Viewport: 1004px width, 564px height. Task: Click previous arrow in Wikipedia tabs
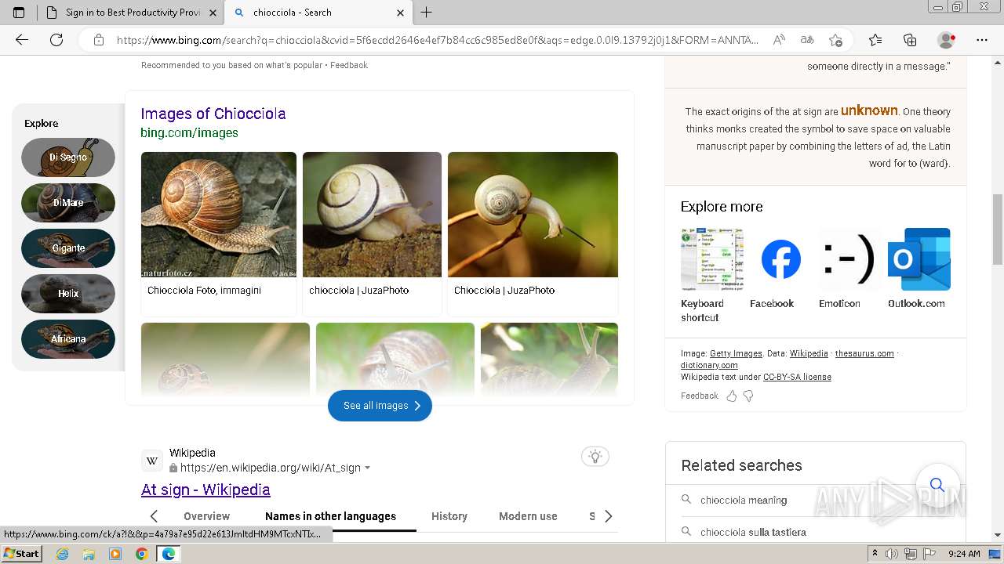154,516
